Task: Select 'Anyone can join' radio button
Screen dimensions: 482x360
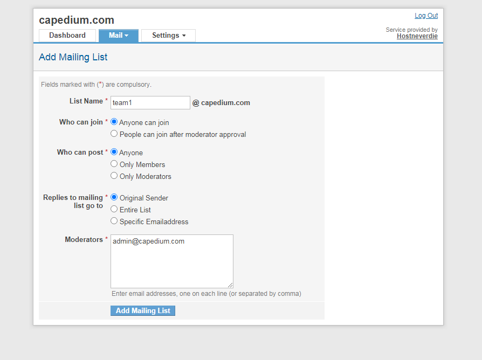Action: click(114, 122)
